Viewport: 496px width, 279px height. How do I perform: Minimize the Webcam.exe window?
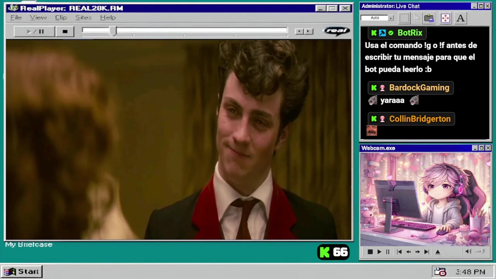(475, 148)
